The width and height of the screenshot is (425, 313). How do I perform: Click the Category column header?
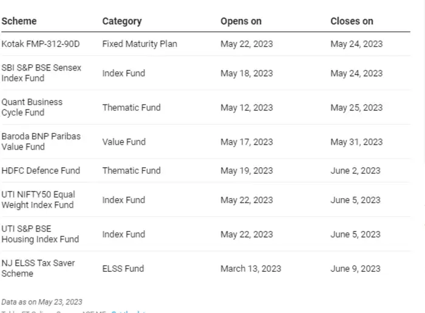click(123, 21)
